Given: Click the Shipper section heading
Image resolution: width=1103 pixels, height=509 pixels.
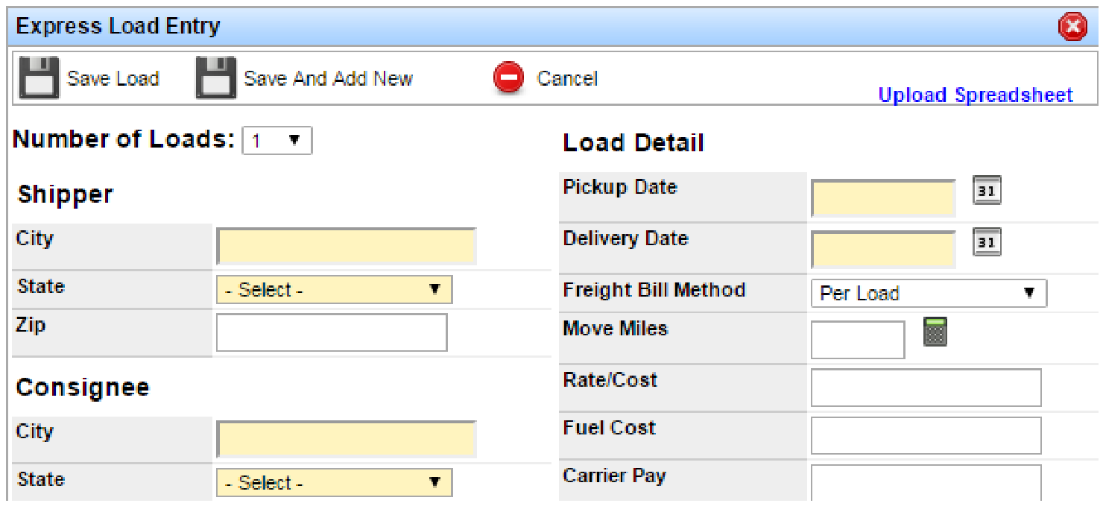Looking at the screenshot, I should click(x=66, y=195).
